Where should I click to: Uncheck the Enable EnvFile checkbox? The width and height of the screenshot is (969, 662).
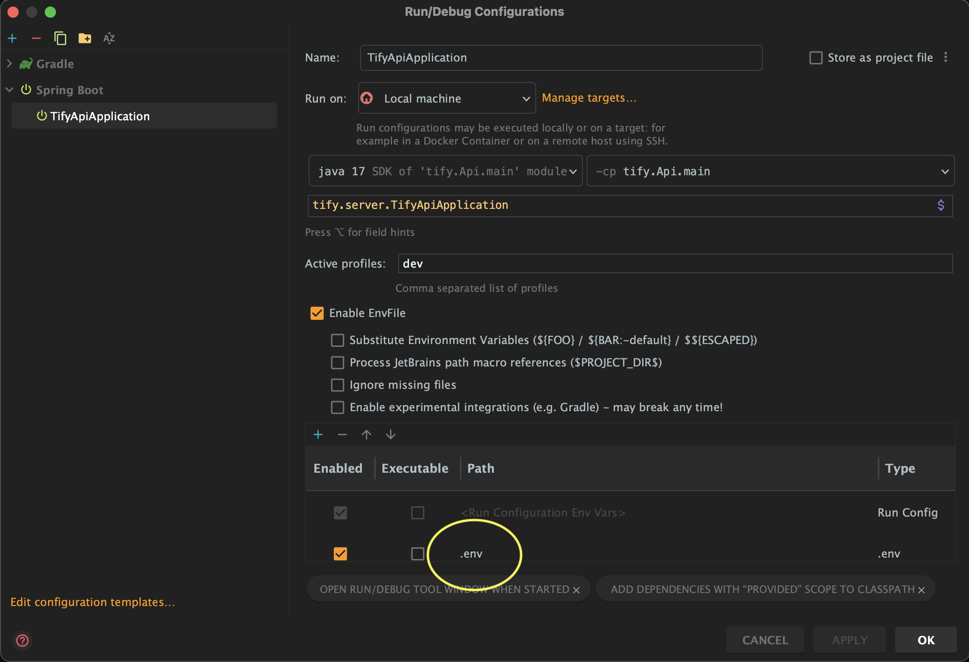(x=317, y=313)
